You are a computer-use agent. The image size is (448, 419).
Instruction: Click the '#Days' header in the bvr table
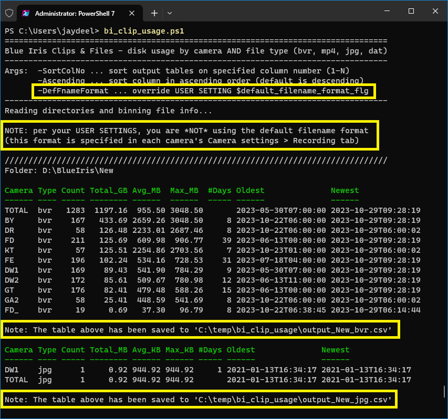click(220, 190)
